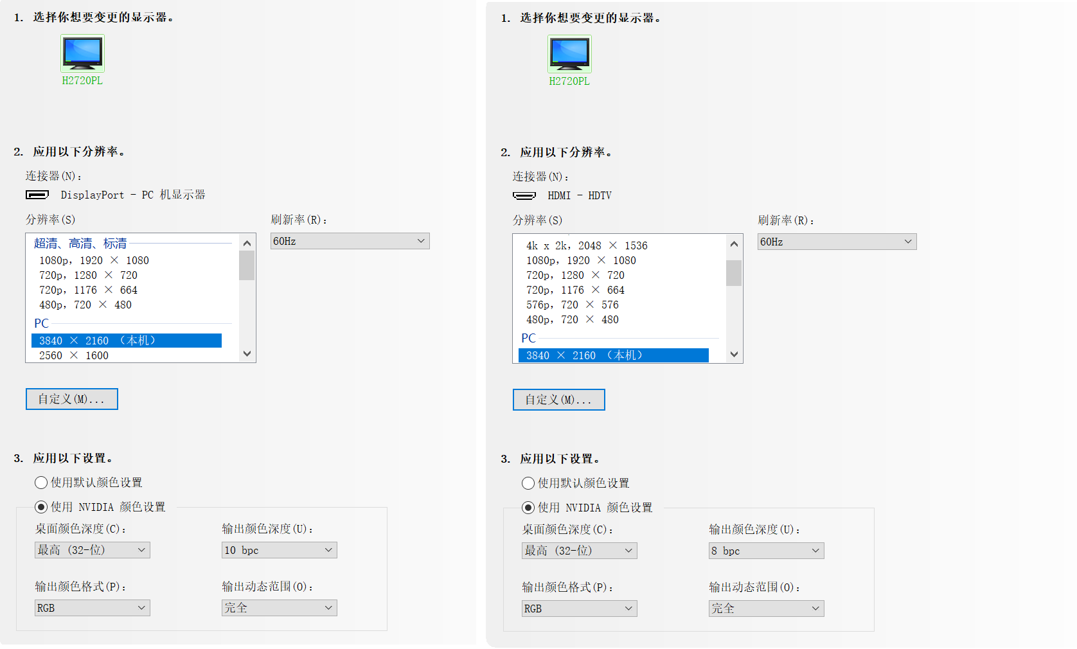The width and height of the screenshot is (1077, 649).
Task: Click the scroll-down arrow of the left resolution list
Action: 247,353
